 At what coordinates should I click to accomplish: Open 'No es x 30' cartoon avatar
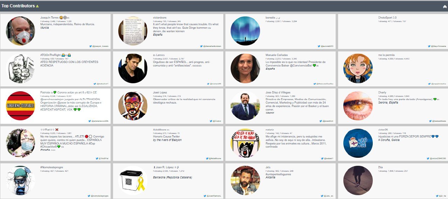tap(246, 143)
